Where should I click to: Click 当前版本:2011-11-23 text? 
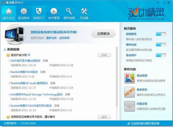(23, 110)
